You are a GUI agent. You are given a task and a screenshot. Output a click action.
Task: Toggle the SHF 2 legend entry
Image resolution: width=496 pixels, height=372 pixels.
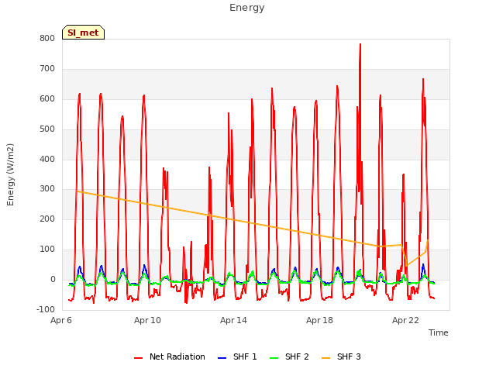click(x=289, y=356)
